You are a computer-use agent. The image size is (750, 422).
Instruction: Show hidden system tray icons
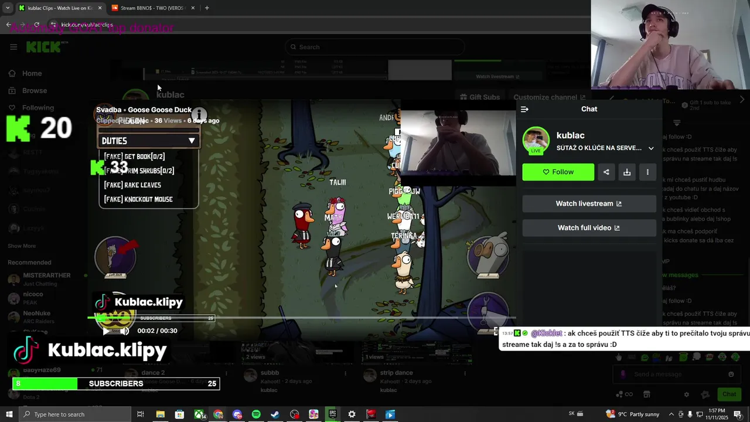(x=671, y=414)
